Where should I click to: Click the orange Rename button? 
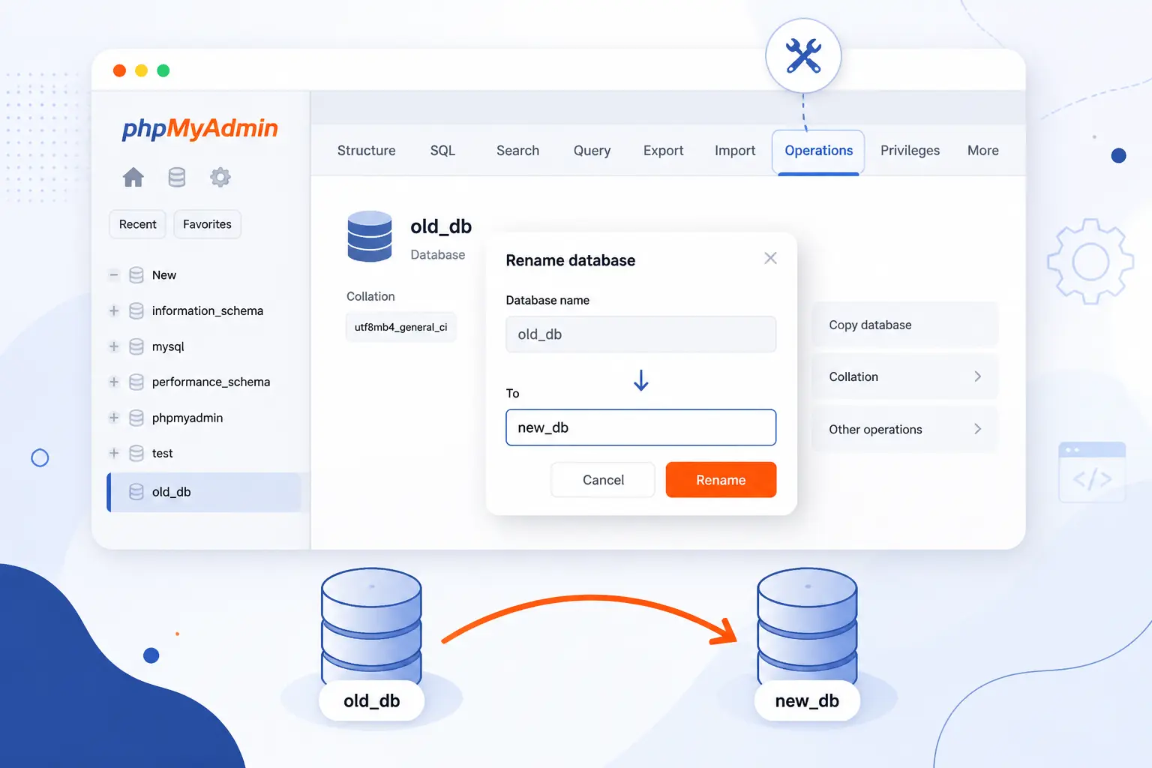721,480
